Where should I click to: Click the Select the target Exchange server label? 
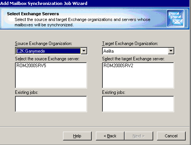coord(133,59)
